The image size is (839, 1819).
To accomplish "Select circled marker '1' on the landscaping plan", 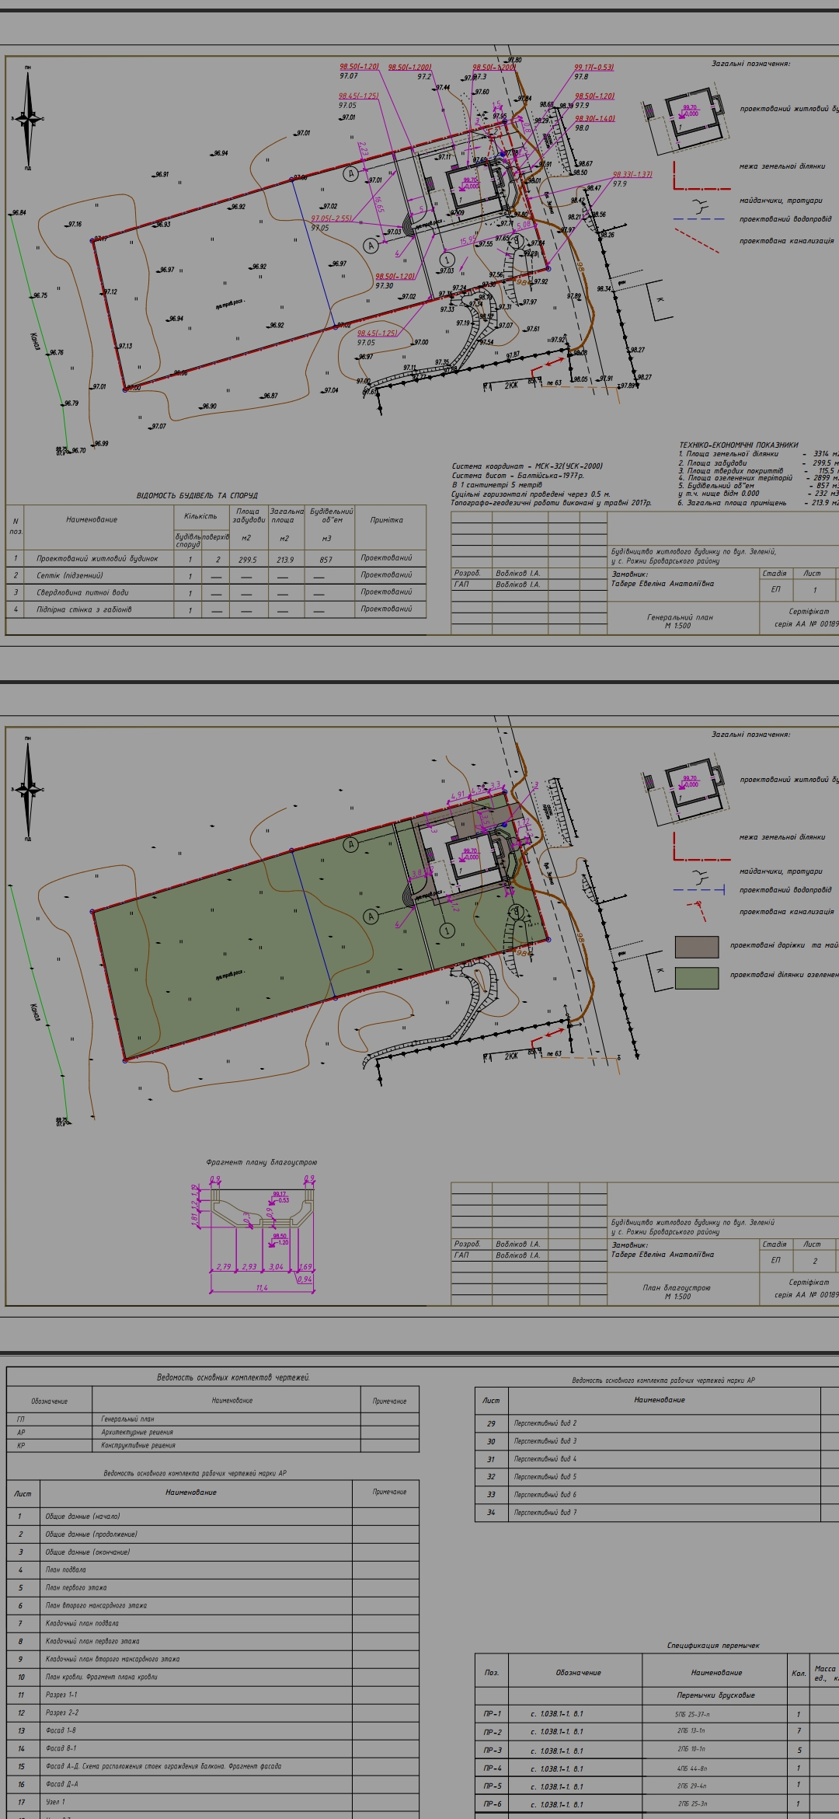I will (x=447, y=930).
